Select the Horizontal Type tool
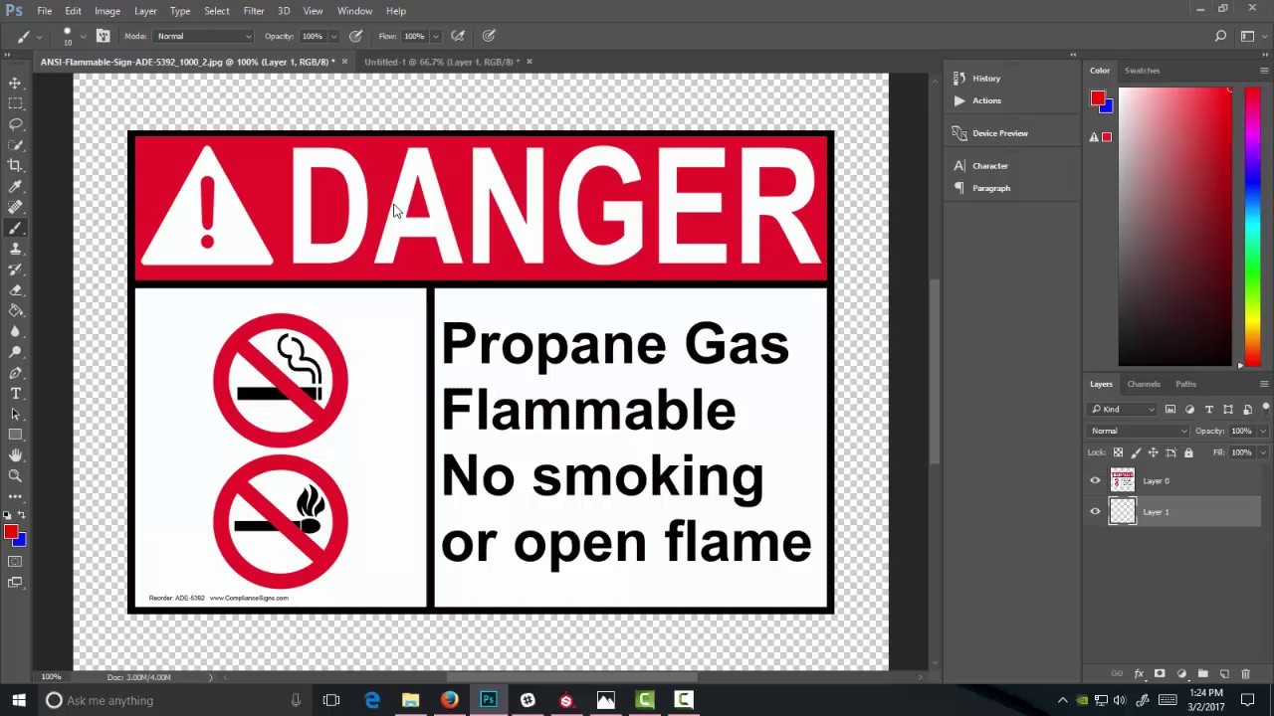 tap(15, 393)
